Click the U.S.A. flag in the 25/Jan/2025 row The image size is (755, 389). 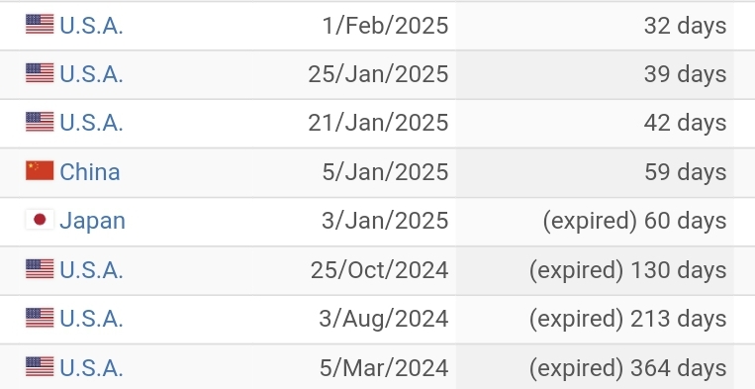click(40, 73)
